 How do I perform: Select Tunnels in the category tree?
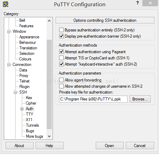pos(32,125)
